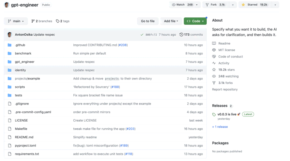Click the star icon next to 19.2k stars

point(214,70)
